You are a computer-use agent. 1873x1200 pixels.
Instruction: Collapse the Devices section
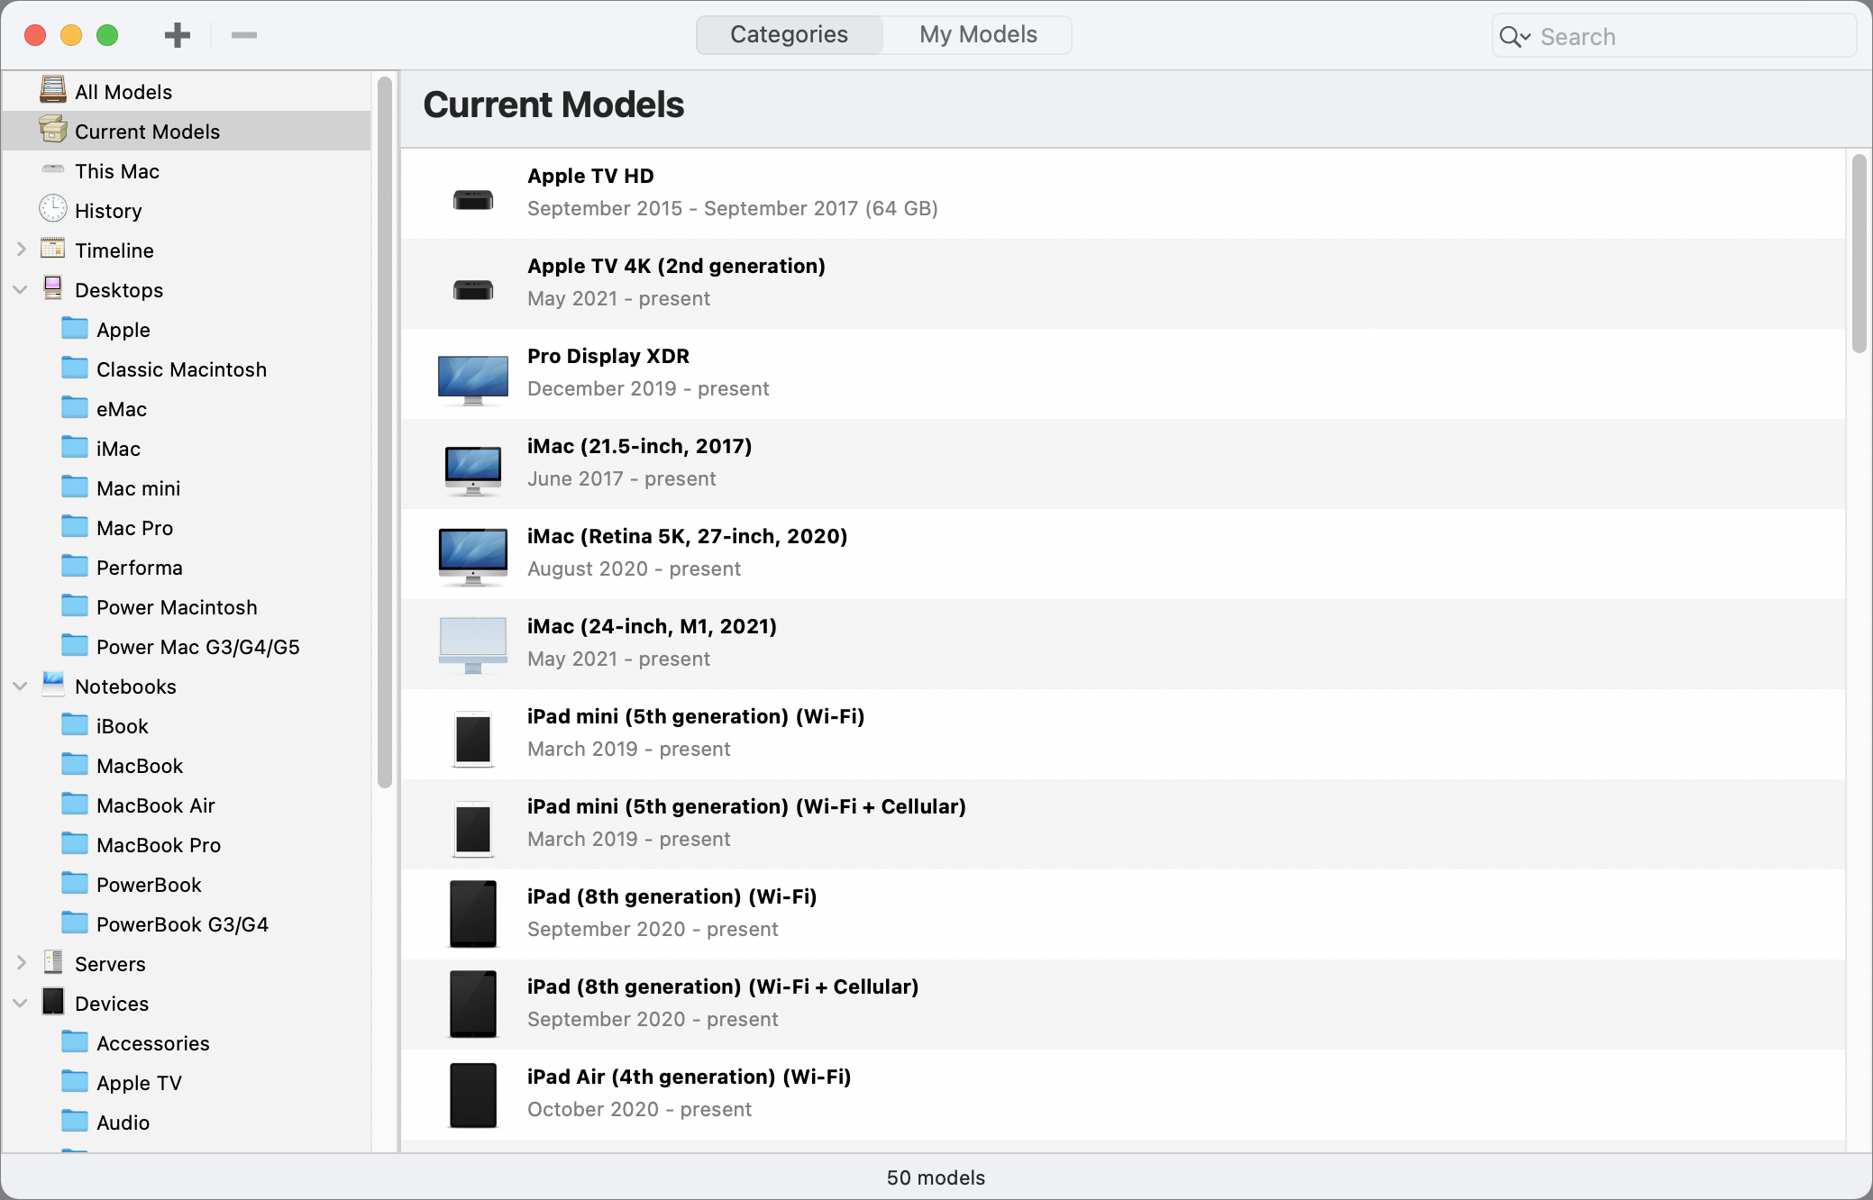[21, 1003]
